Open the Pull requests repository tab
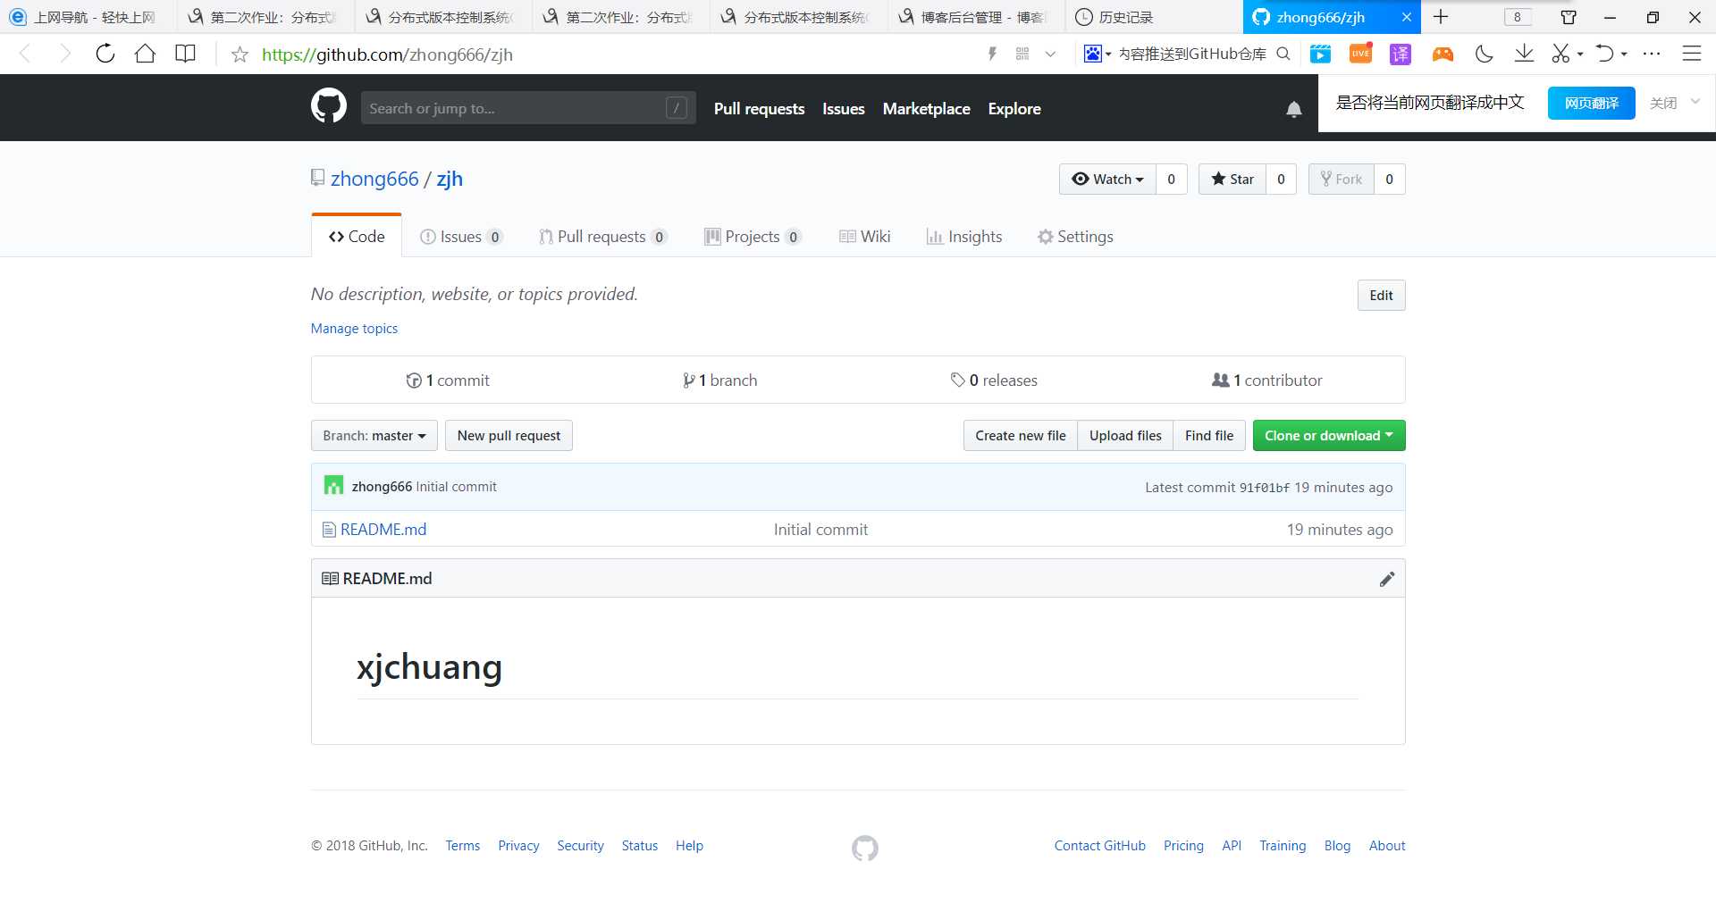 click(602, 237)
